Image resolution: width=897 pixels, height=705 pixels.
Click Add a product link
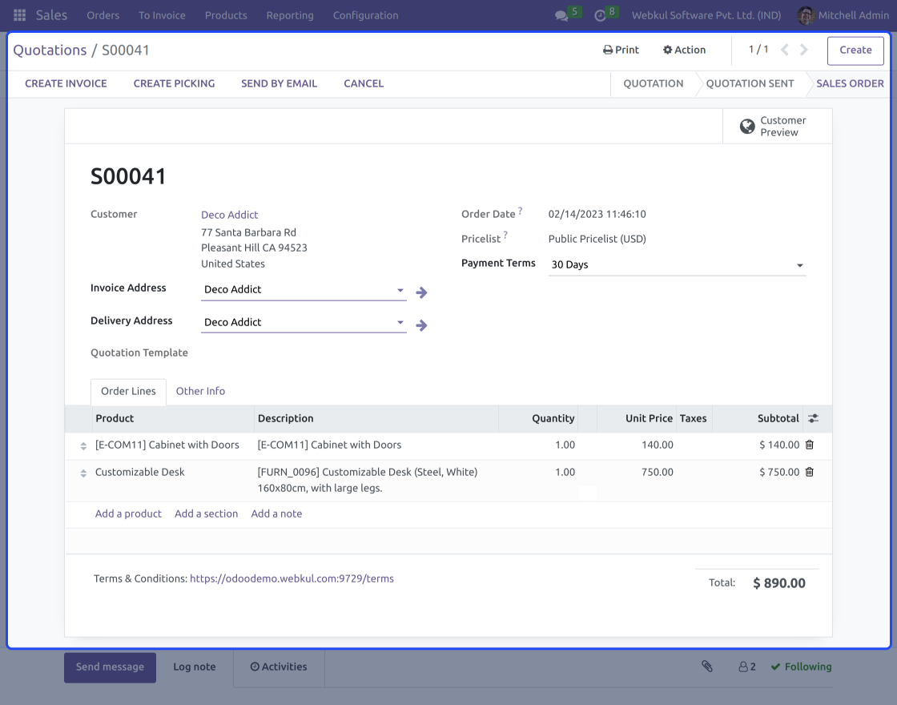click(x=128, y=514)
